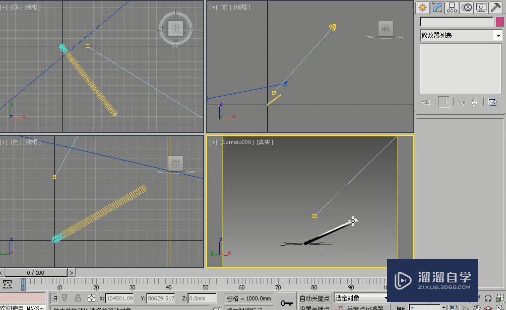Click the object name field

point(457,22)
